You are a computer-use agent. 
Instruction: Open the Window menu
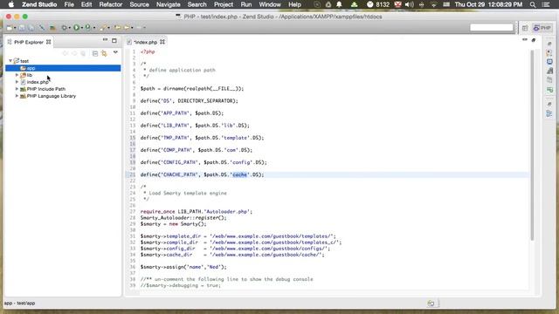tap(270, 4)
